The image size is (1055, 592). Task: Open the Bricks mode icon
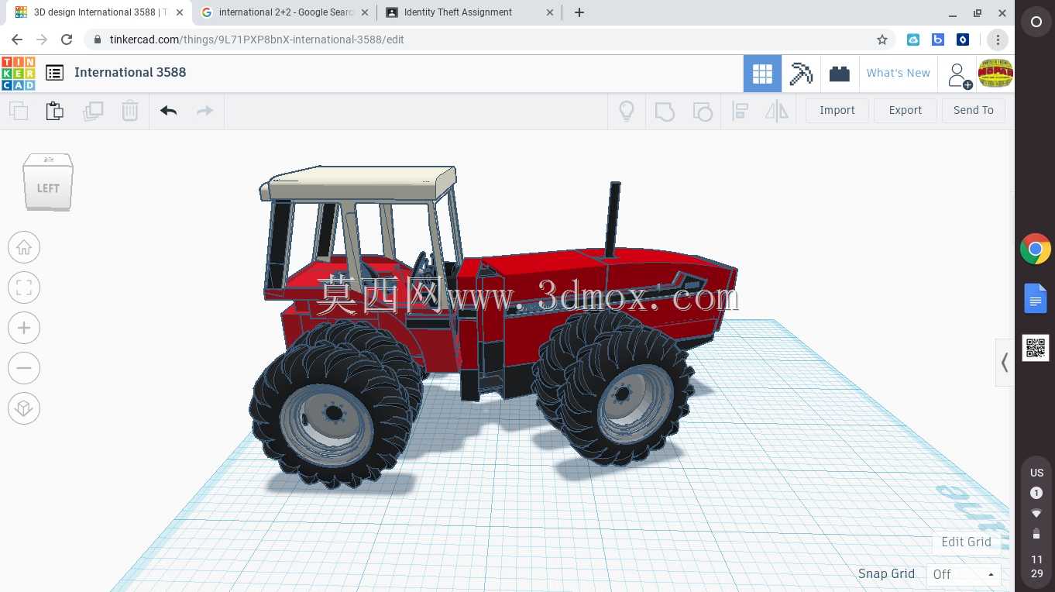pos(840,74)
